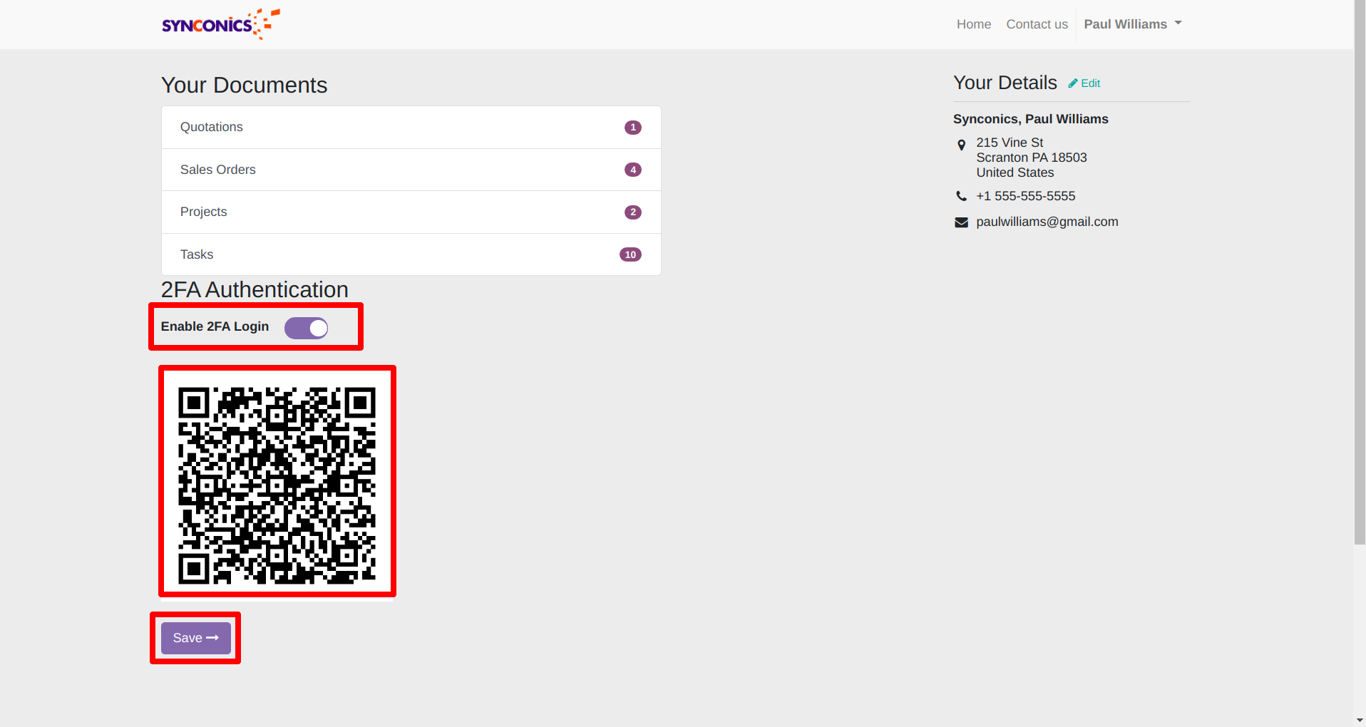Open the Sales Orders row
Viewport: 1366px width, 727px height.
(x=218, y=170)
